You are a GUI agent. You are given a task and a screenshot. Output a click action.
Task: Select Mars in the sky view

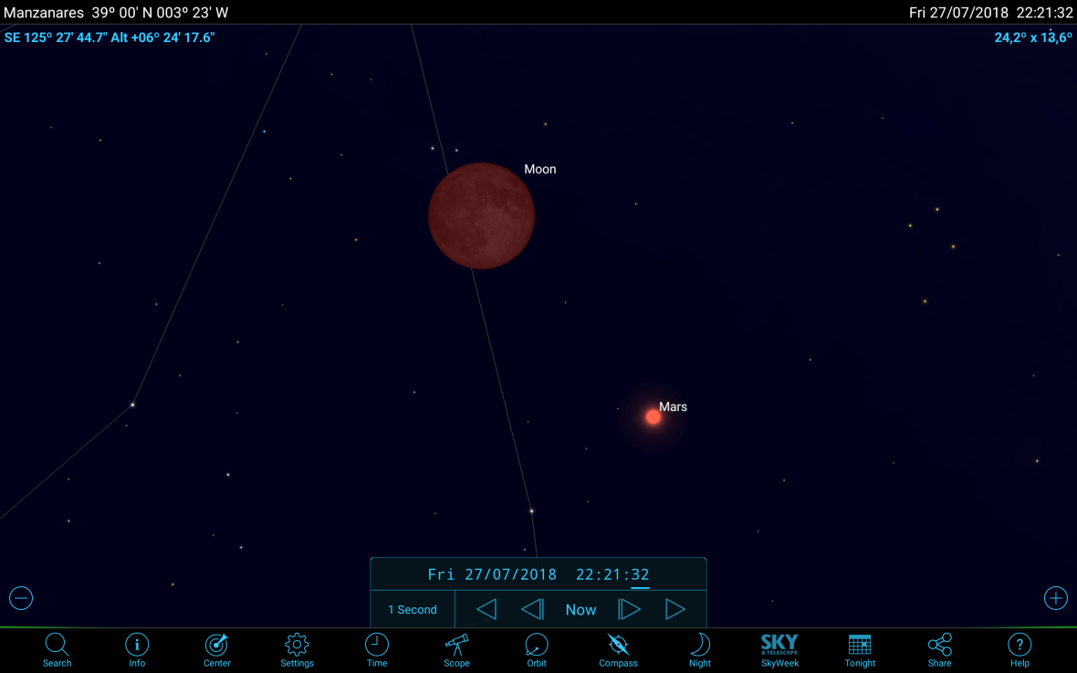(653, 417)
